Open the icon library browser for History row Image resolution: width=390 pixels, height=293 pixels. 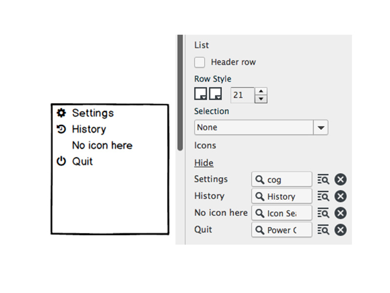click(324, 196)
